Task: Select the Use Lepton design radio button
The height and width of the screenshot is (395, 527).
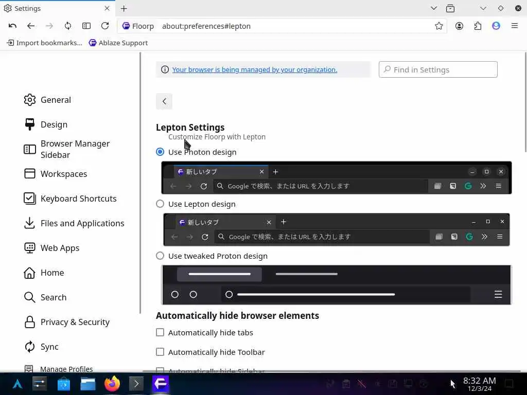Action: click(x=160, y=204)
